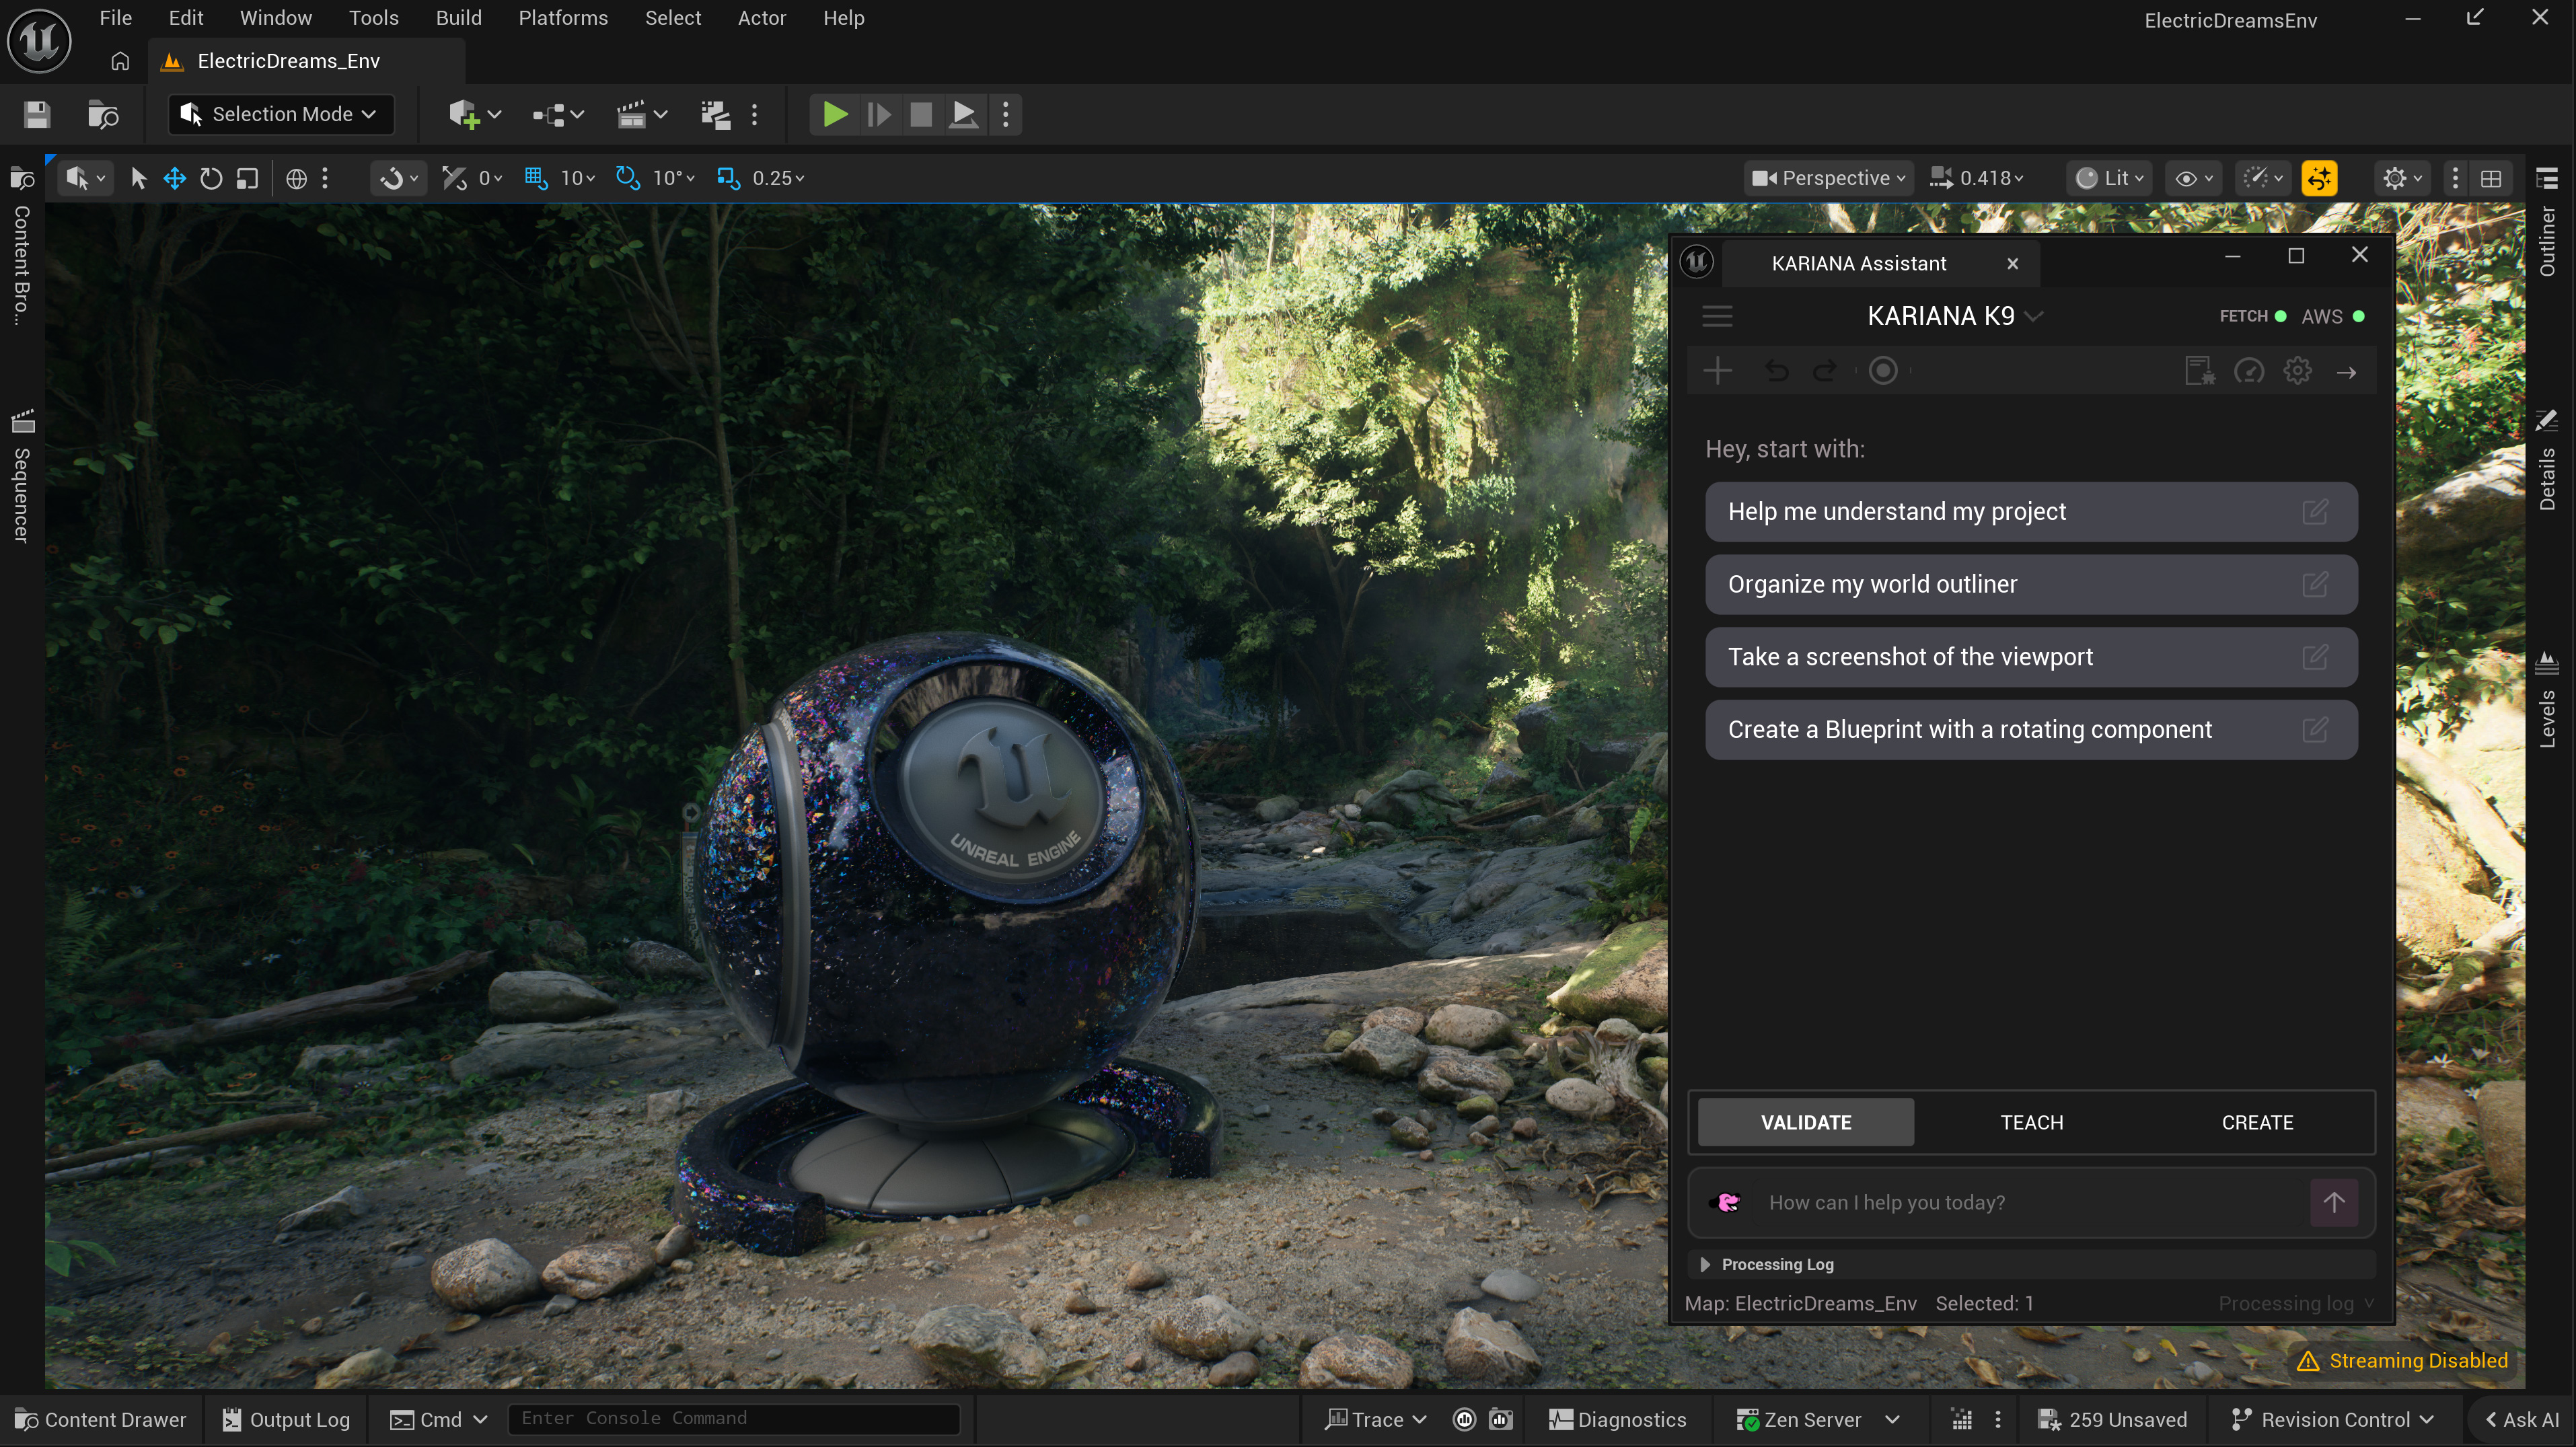Click the undo arrow in the KARIANA panel
The height and width of the screenshot is (1447, 2576).
click(1776, 372)
